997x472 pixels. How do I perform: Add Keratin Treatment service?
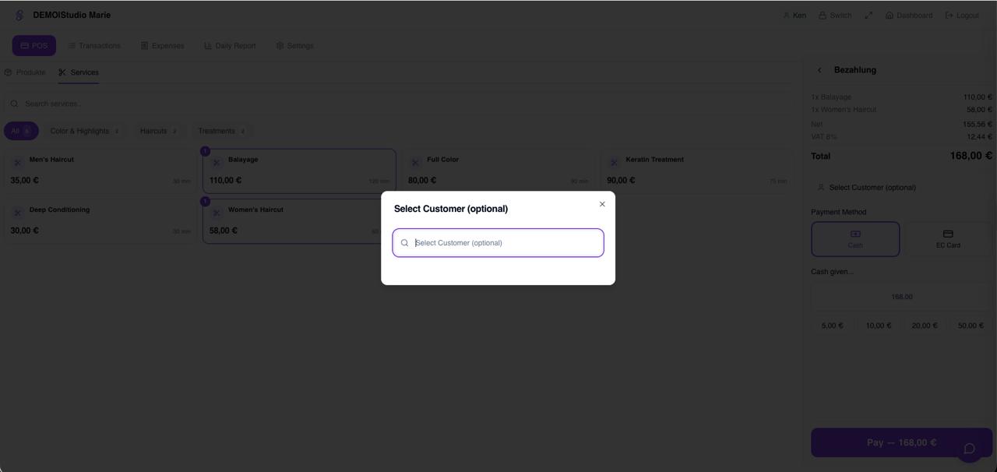point(697,171)
